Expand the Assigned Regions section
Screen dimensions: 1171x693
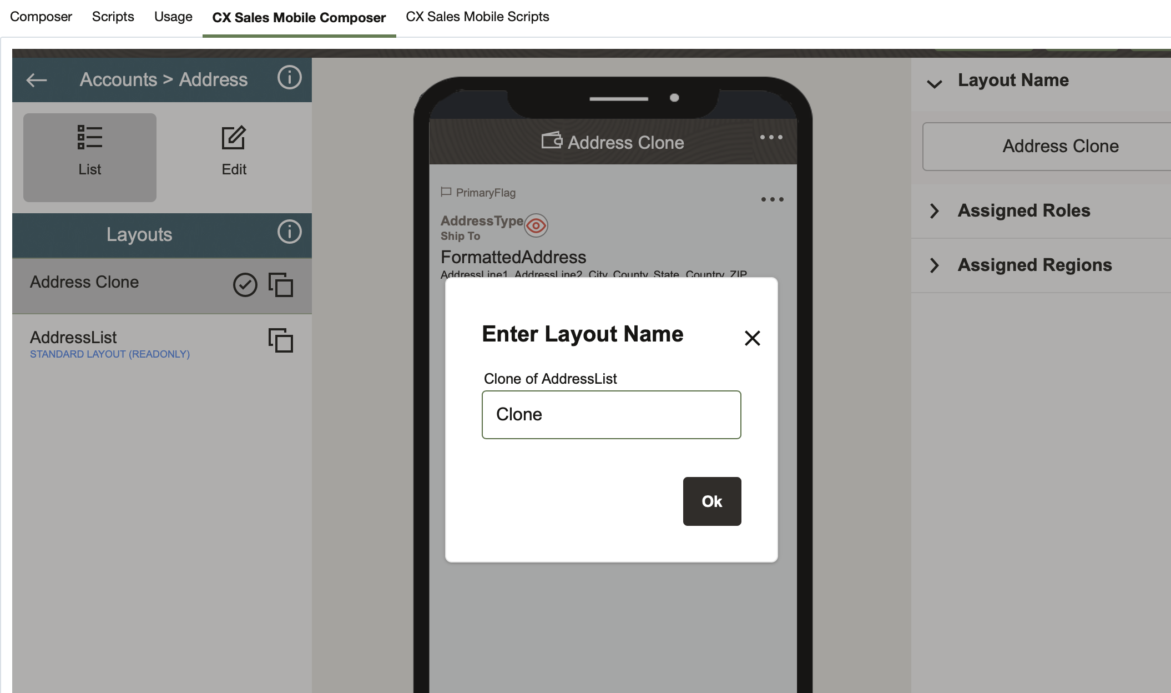(x=935, y=265)
